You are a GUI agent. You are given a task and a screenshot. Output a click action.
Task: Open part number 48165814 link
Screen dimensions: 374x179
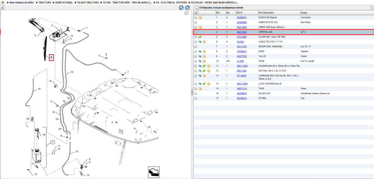click(242, 98)
